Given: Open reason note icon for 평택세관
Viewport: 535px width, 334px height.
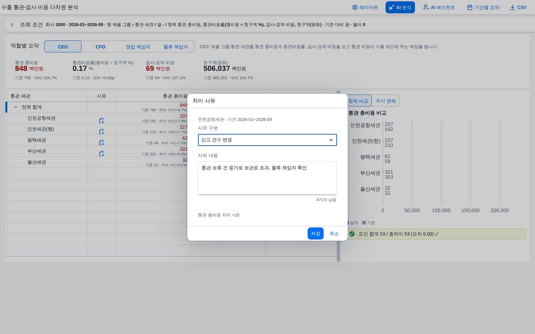Looking at the screenshot, I should pyautogui.click(x=102, y=143).
